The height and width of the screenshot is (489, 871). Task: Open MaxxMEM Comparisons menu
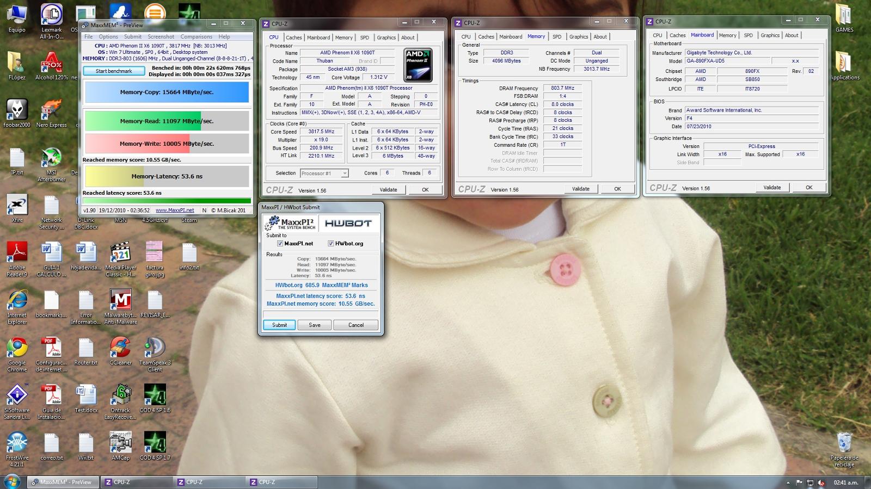197,37
